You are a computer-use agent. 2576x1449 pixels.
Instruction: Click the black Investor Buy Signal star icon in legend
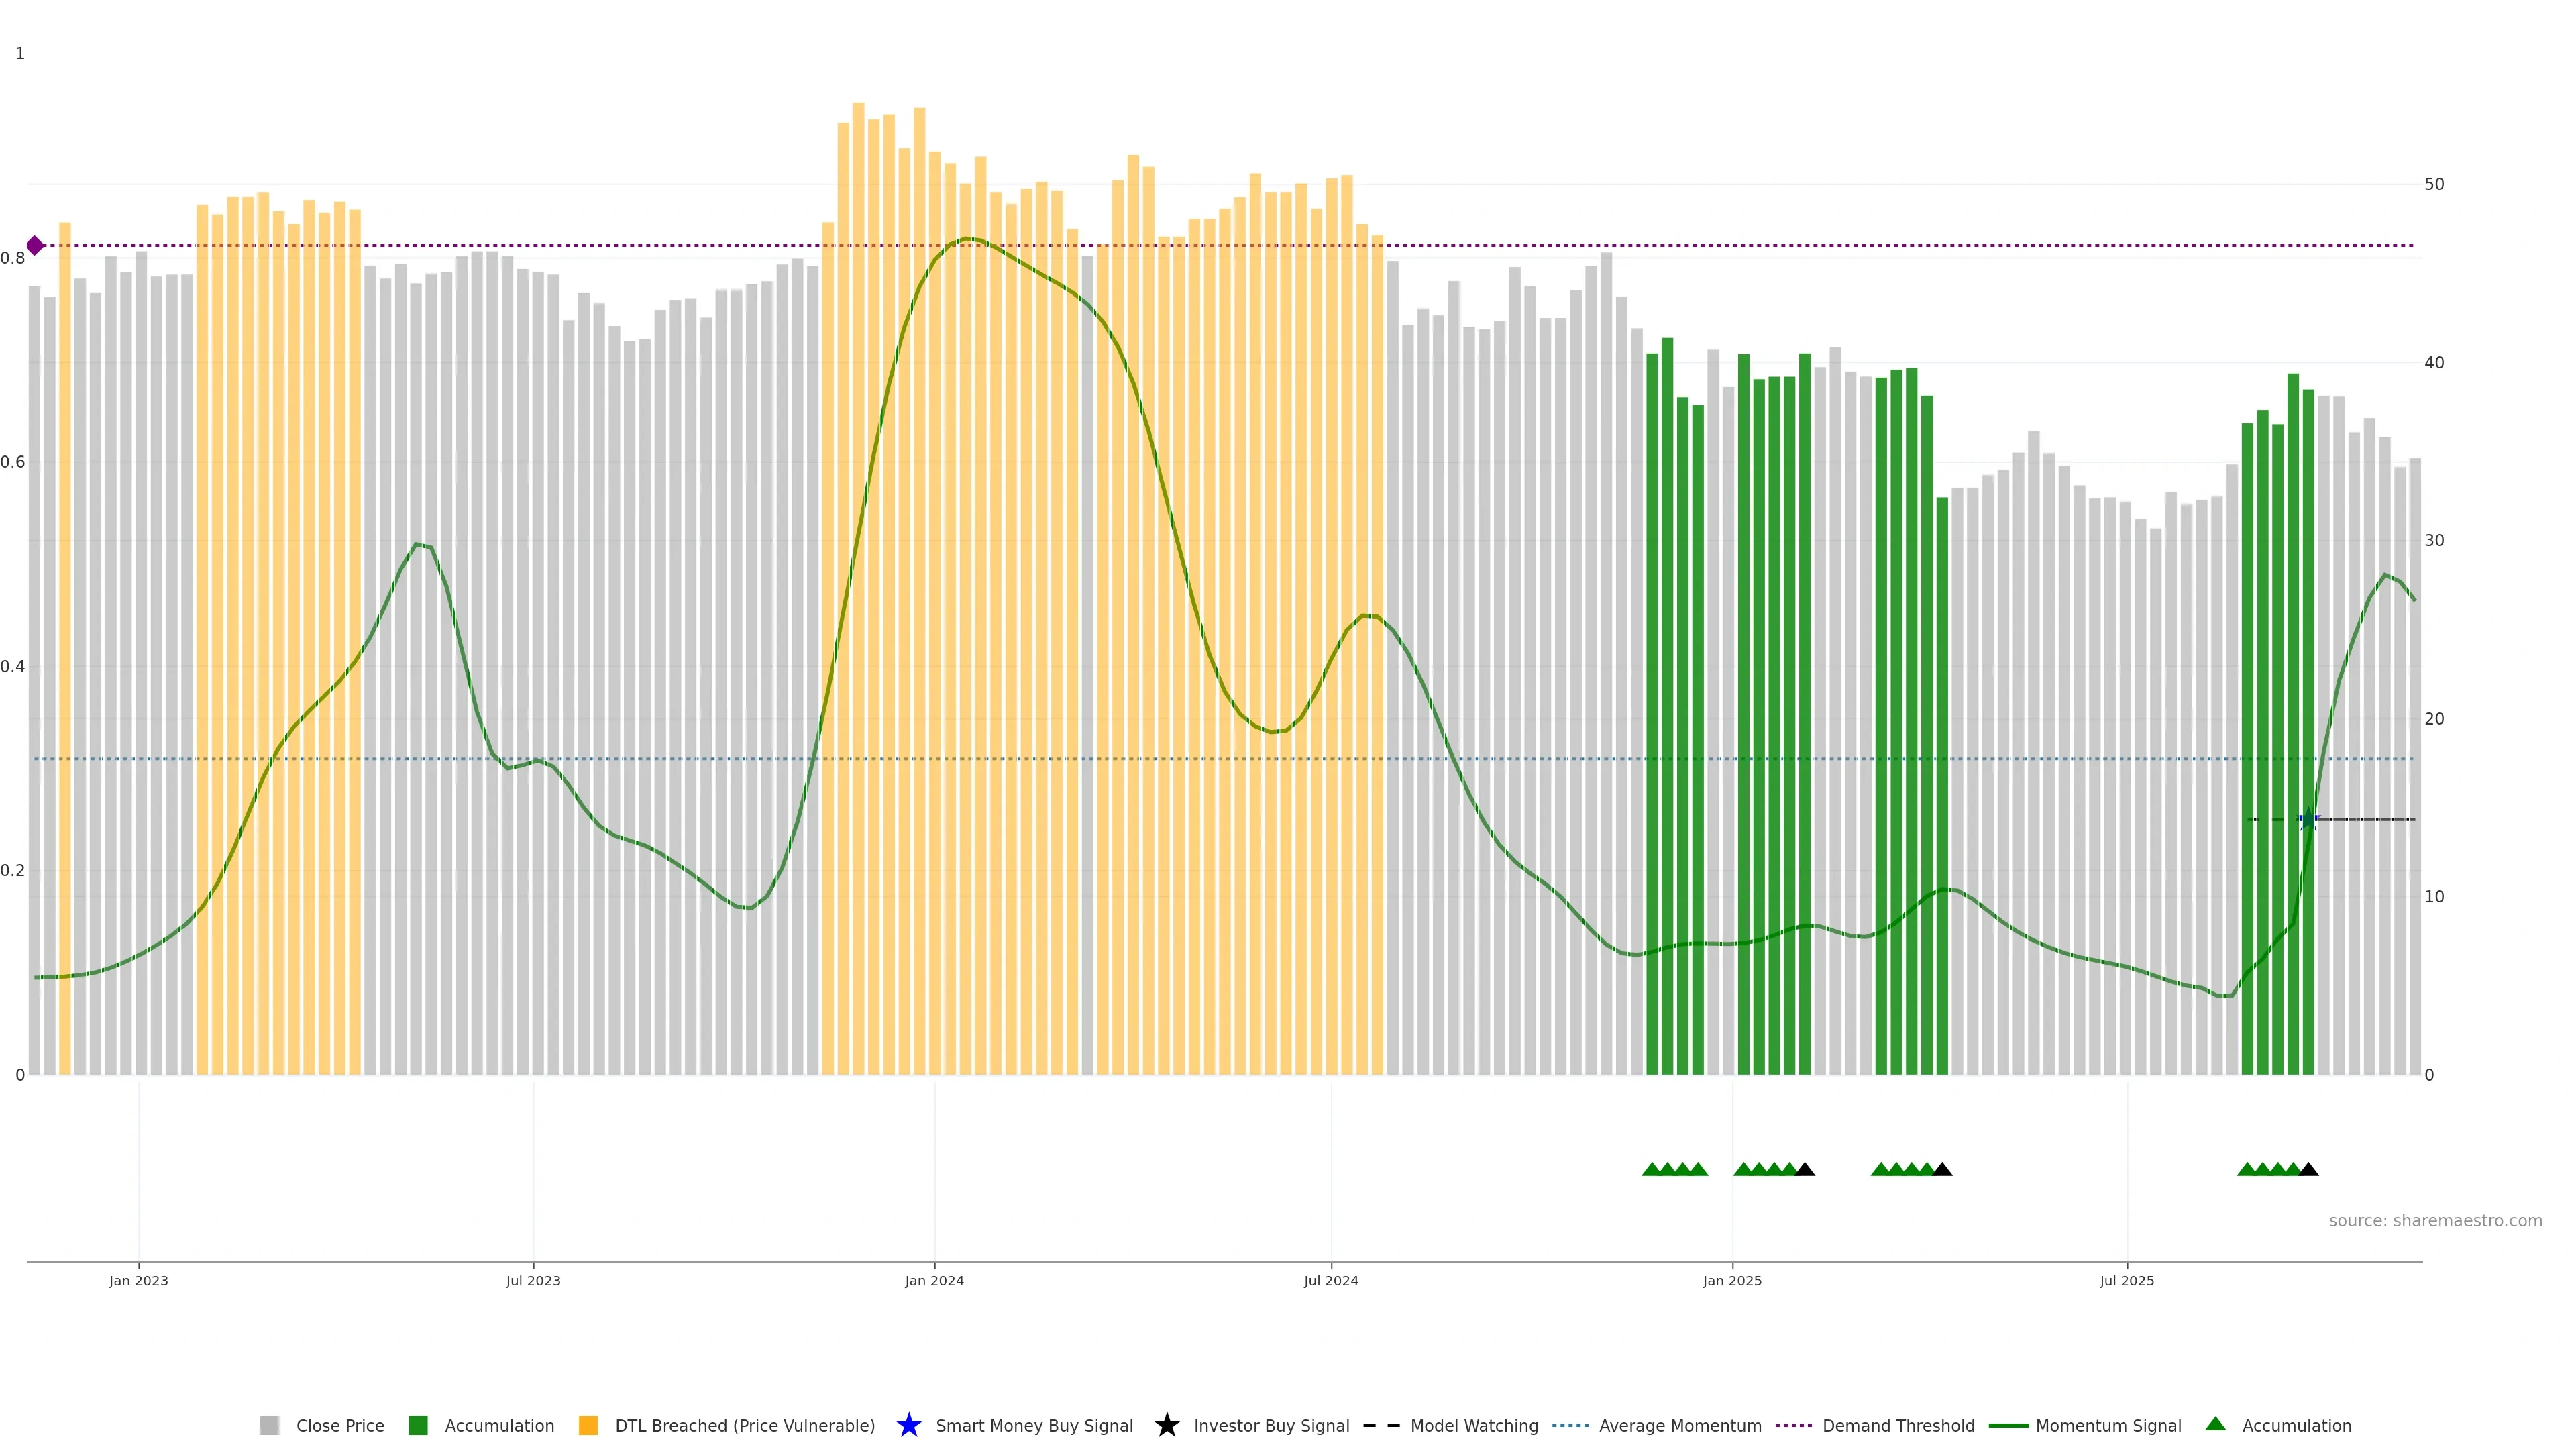point(1166,1425)
